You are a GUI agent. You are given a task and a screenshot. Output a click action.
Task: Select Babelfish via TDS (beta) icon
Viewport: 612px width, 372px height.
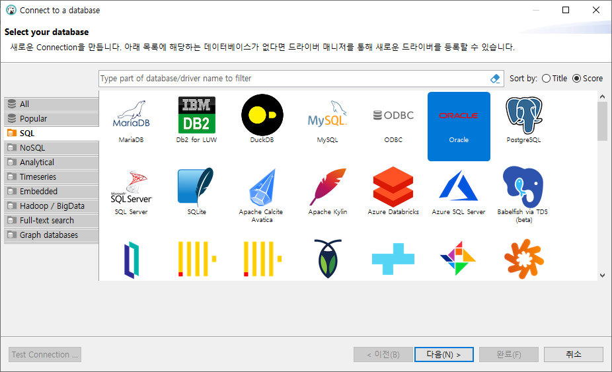(x=523, y=187)
